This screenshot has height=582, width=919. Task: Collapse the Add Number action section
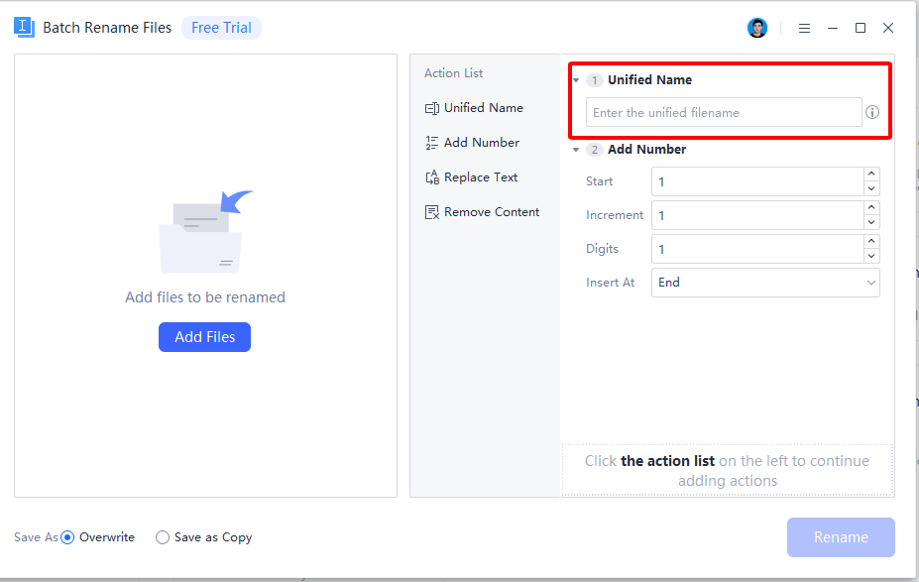577,149
